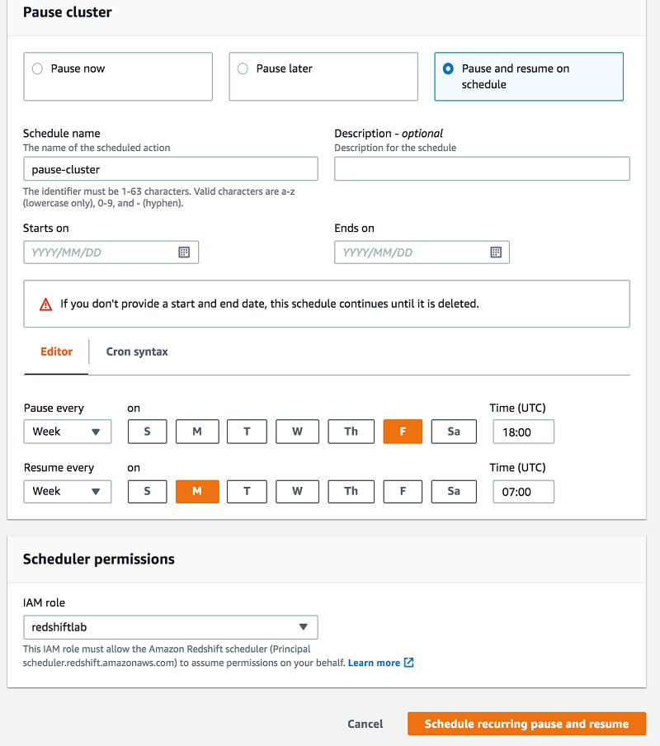Click the Cancel button
Viewport: 660px width, 746px height.
(365, 724)
